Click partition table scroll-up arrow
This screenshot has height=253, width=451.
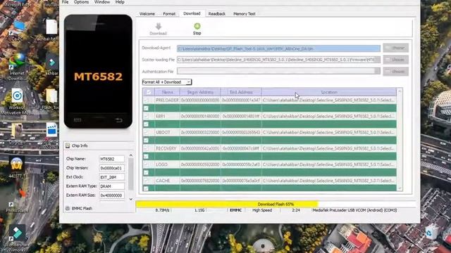400,91
